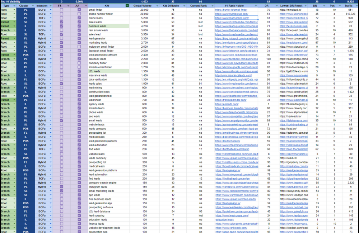
Task: Click the 'https://minelead.io/' lowest DR cell
Action: point(293,10)
